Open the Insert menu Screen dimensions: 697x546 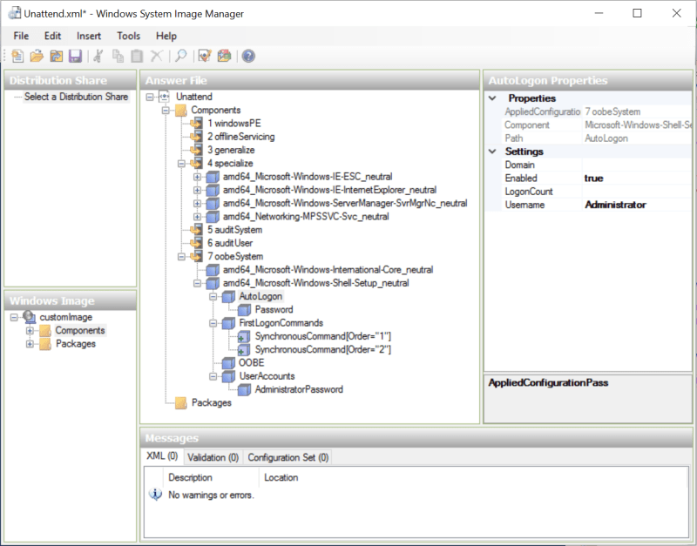point(88,36)
